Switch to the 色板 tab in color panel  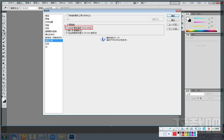(193, 14)
